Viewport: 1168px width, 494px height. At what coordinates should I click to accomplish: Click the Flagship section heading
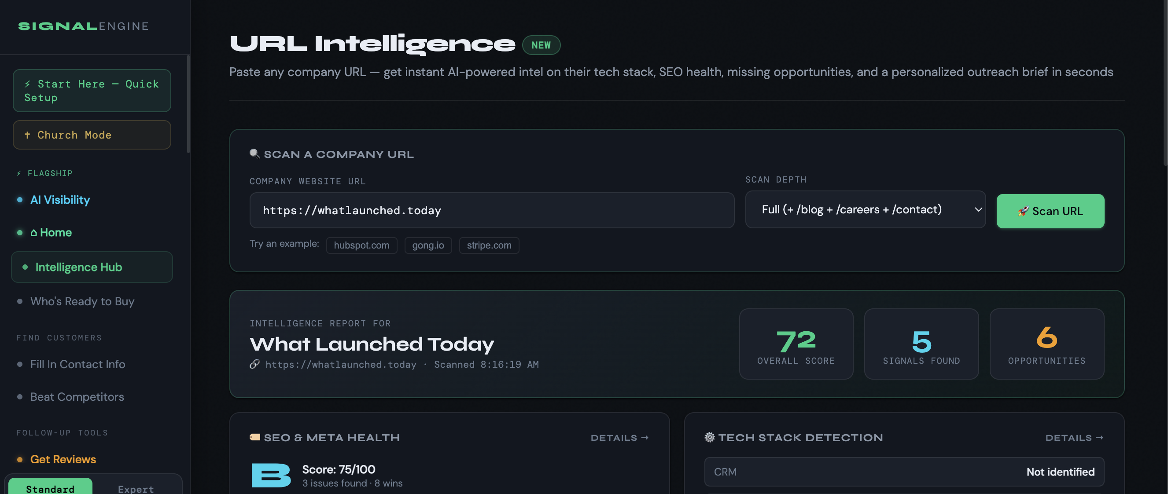pos(44,173)
